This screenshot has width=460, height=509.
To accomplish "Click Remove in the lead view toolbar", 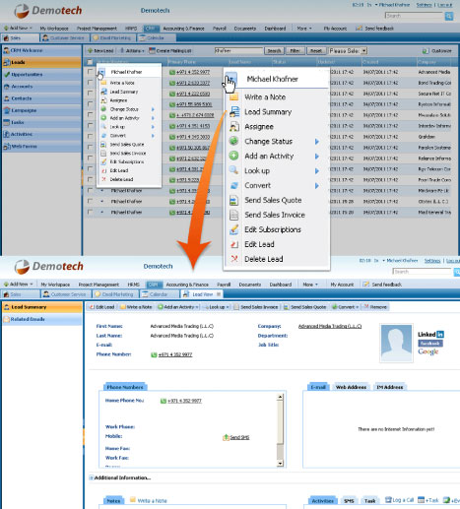I will pyautogui.click(x=375, y=307).
